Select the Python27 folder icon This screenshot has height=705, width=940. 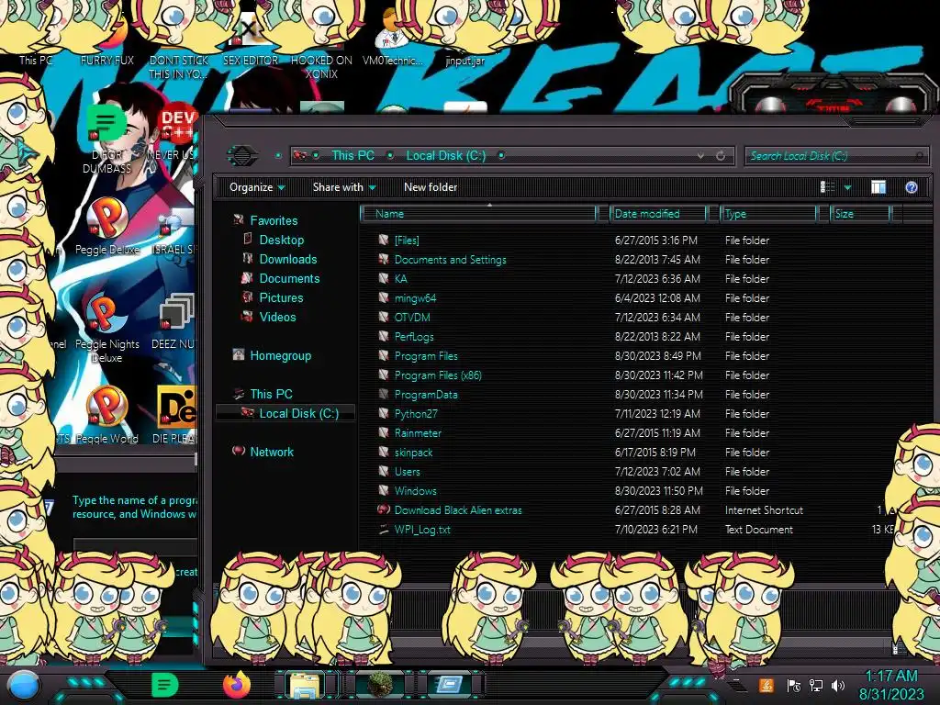[x=384, y=413]
